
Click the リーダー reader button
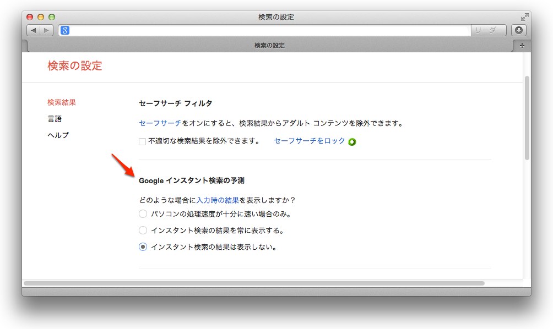(x=489, y=30)
